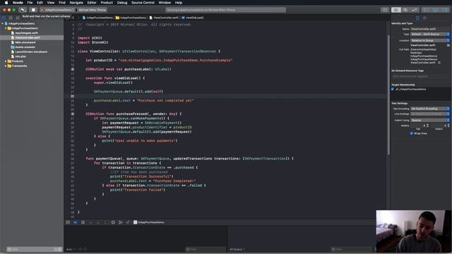Open the file Type dropdown

pos(430,35)
